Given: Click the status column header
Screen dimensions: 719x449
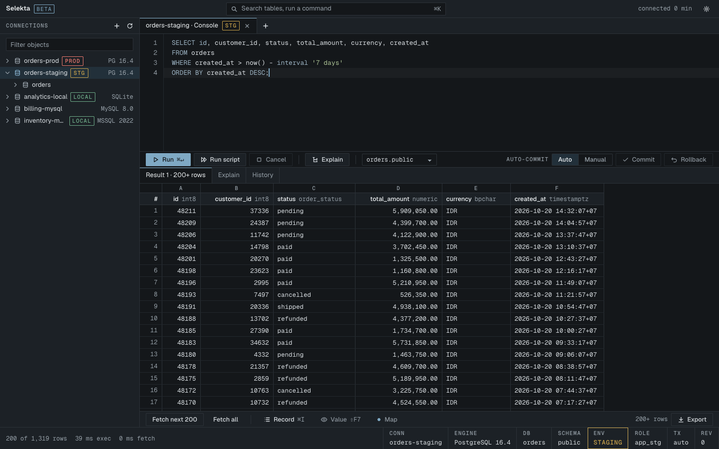Looking at the screenshot, I should coord(314,199).
